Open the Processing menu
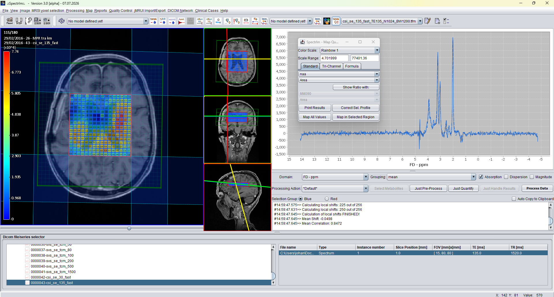The width and height of the screenshot is (554, 297). [75, 11]
